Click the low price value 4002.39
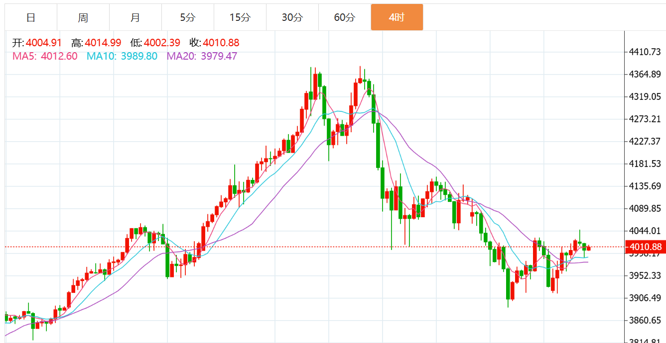This screenshot has height=343, width=666. [162, 43]
